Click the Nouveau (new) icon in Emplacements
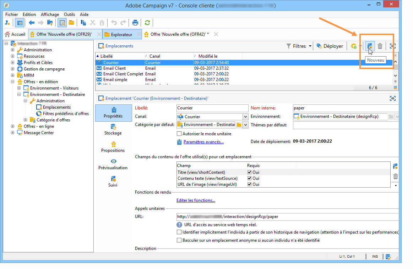 point(370,46)
